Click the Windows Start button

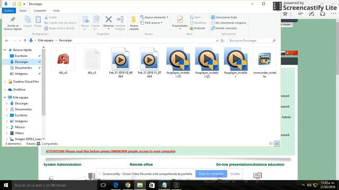tap(6, 185)
